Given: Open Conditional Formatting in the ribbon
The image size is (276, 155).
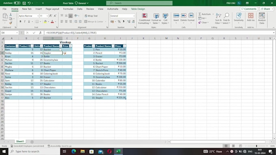Looking at the screenshot, I should point(144,19).
